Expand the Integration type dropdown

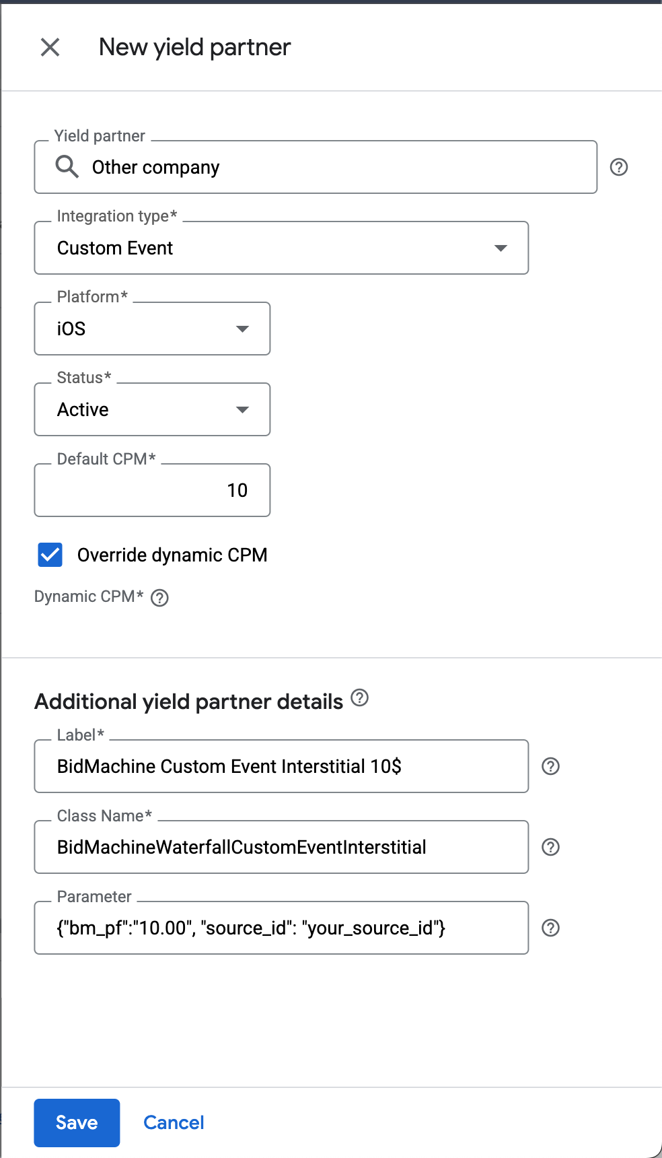point(281,248)
